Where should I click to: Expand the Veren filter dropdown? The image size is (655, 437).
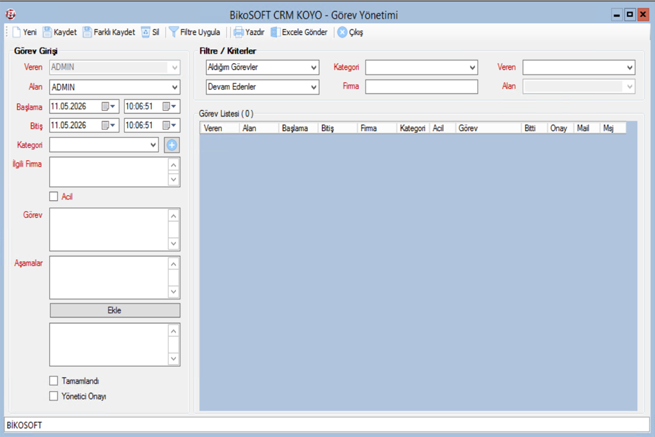[630, 67]
